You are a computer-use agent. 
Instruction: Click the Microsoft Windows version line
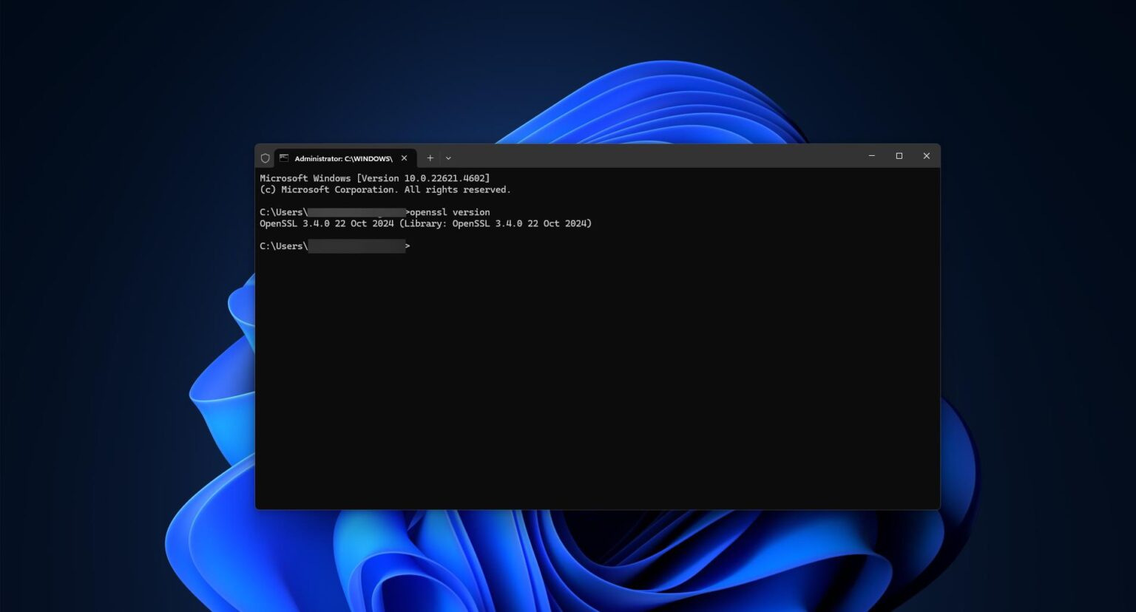pos(374,178)
